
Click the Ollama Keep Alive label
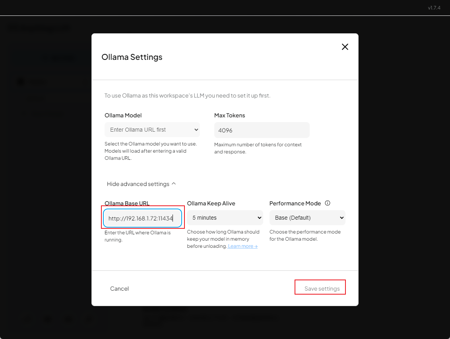211,203
